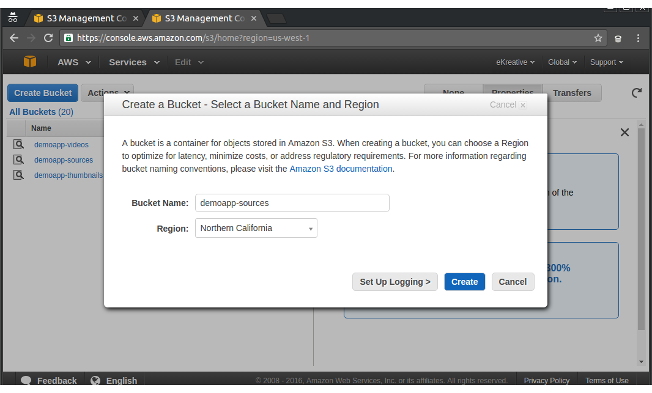This screenshot has height=393, width=652.
Task: Click the AWS cube logo icon
Action: point(30,62)
